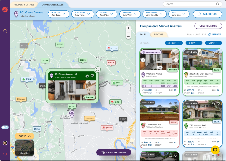Image resolution: width=226 pixels, height=161 pixels.
Task: Thumbs down the 73 Springfield Road card
Action: coord(218,104)
